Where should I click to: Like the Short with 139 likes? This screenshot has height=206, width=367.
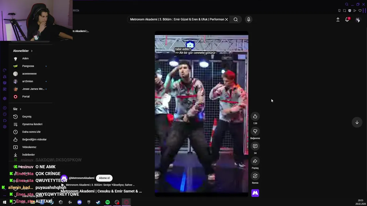tap(255, 116)
